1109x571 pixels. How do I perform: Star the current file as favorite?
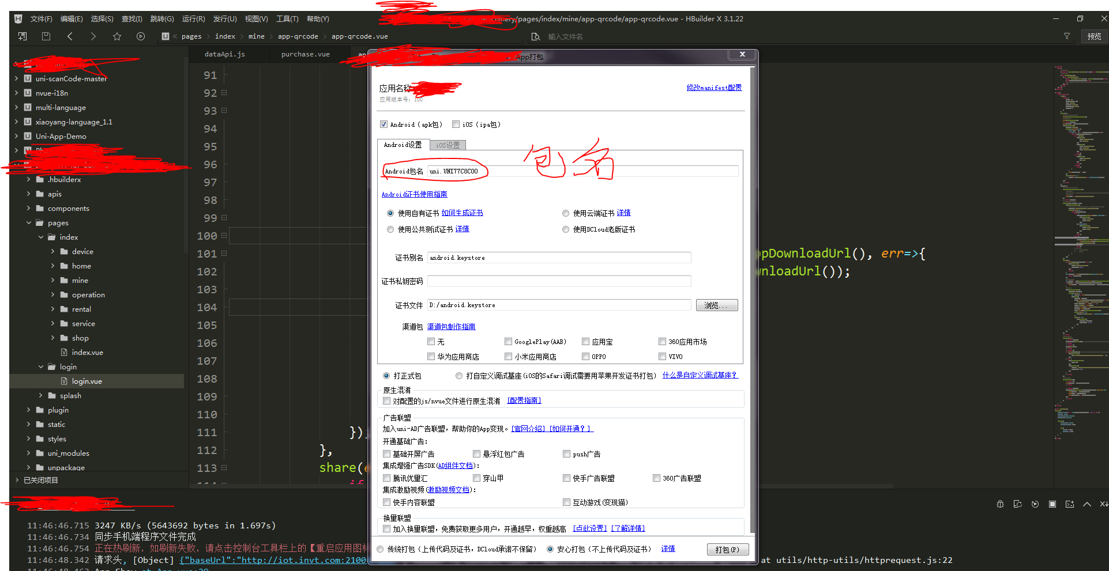[x=117, y=36]
